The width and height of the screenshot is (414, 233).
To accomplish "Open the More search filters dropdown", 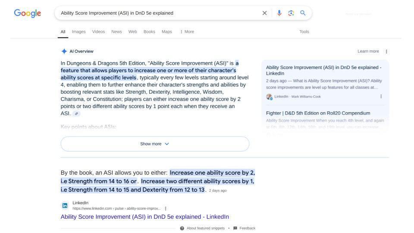I will tap(187, 31).
